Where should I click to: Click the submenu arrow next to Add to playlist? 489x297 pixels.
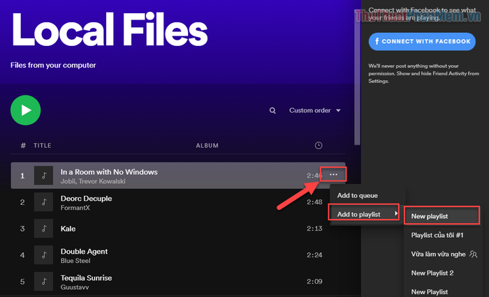click(x=396, y=213)
